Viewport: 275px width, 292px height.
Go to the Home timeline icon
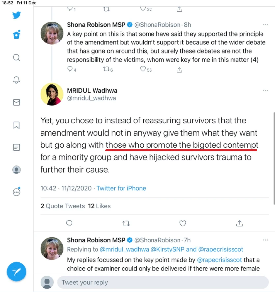(x=16, y=35)
